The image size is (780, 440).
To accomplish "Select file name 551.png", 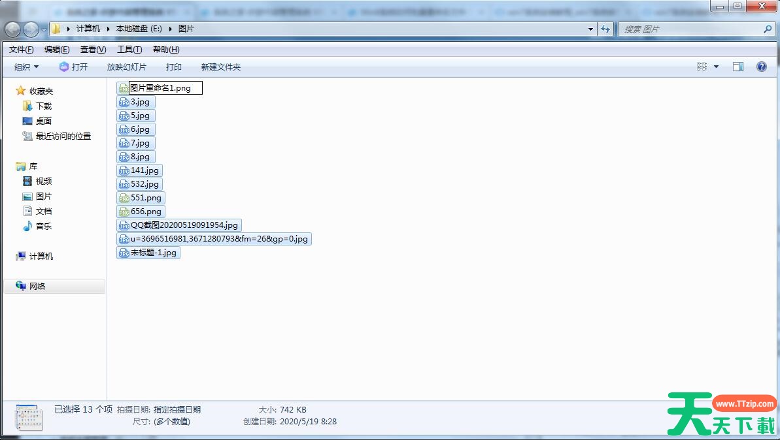I will 146,198.
